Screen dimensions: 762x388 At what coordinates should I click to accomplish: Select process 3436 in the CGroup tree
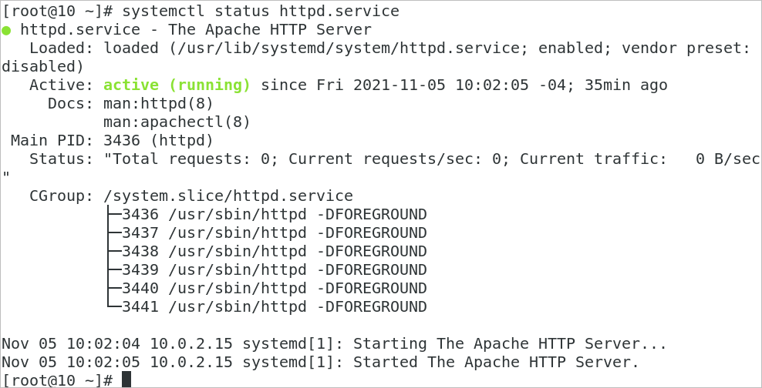[274, 215]
